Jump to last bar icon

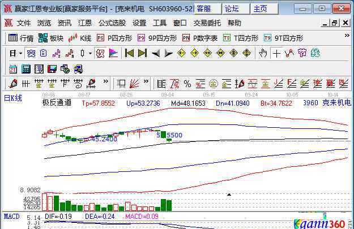tap(143, 53)
